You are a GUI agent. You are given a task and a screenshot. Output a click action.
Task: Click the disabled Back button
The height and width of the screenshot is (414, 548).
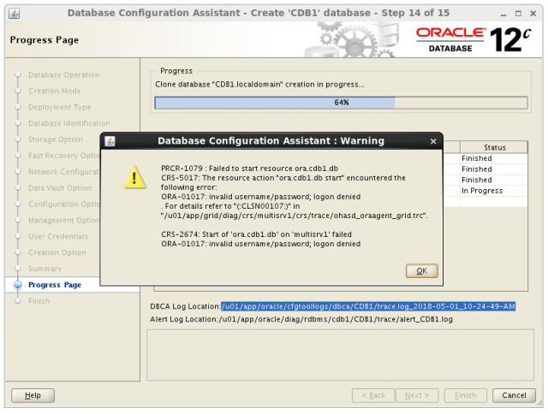[375, 395]
